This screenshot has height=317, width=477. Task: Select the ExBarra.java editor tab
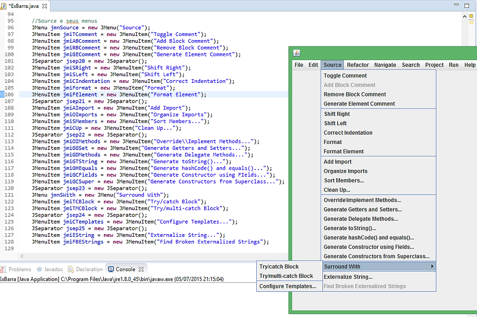tap(25, 6)
